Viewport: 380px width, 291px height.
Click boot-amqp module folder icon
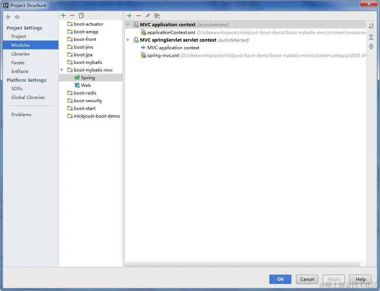point(70,32)
